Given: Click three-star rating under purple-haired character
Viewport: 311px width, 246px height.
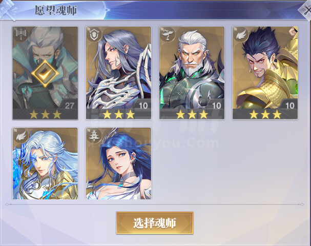Looking at the screenshot, I should click(118, 114).
